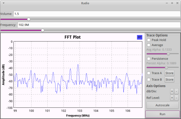Check the Trace A checkbox
Viewport: 181px width, 119px height.
point(149,73)
